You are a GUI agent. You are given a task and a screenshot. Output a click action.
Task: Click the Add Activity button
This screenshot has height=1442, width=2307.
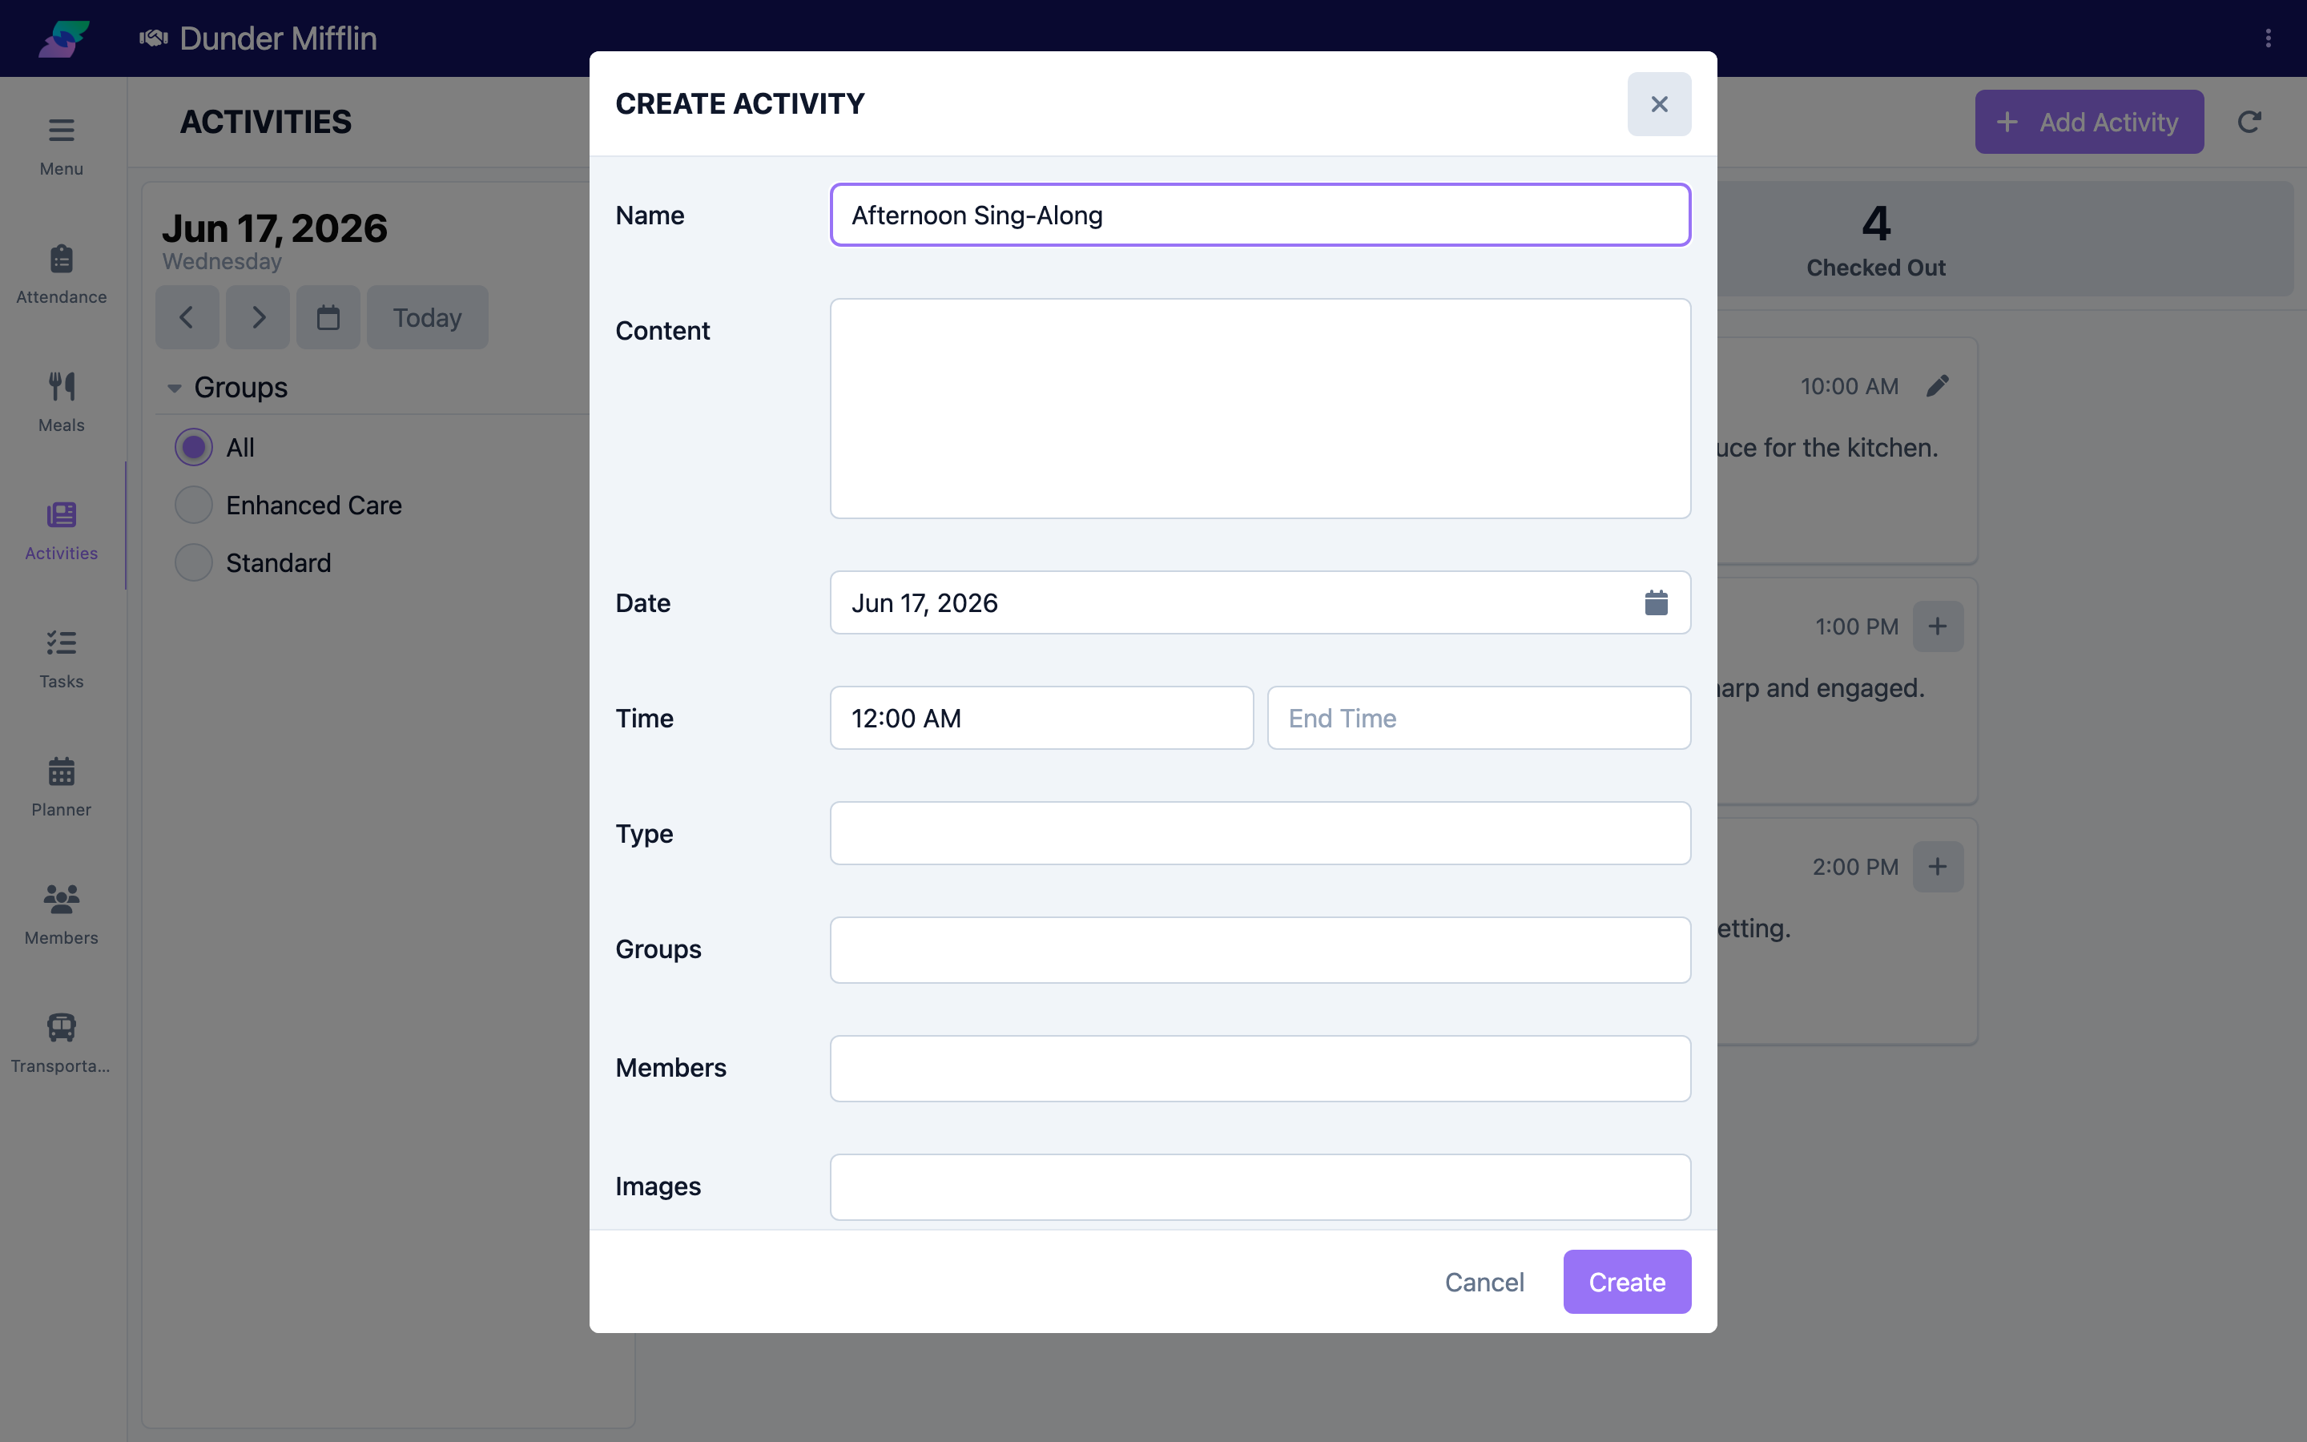[2088, 122]
